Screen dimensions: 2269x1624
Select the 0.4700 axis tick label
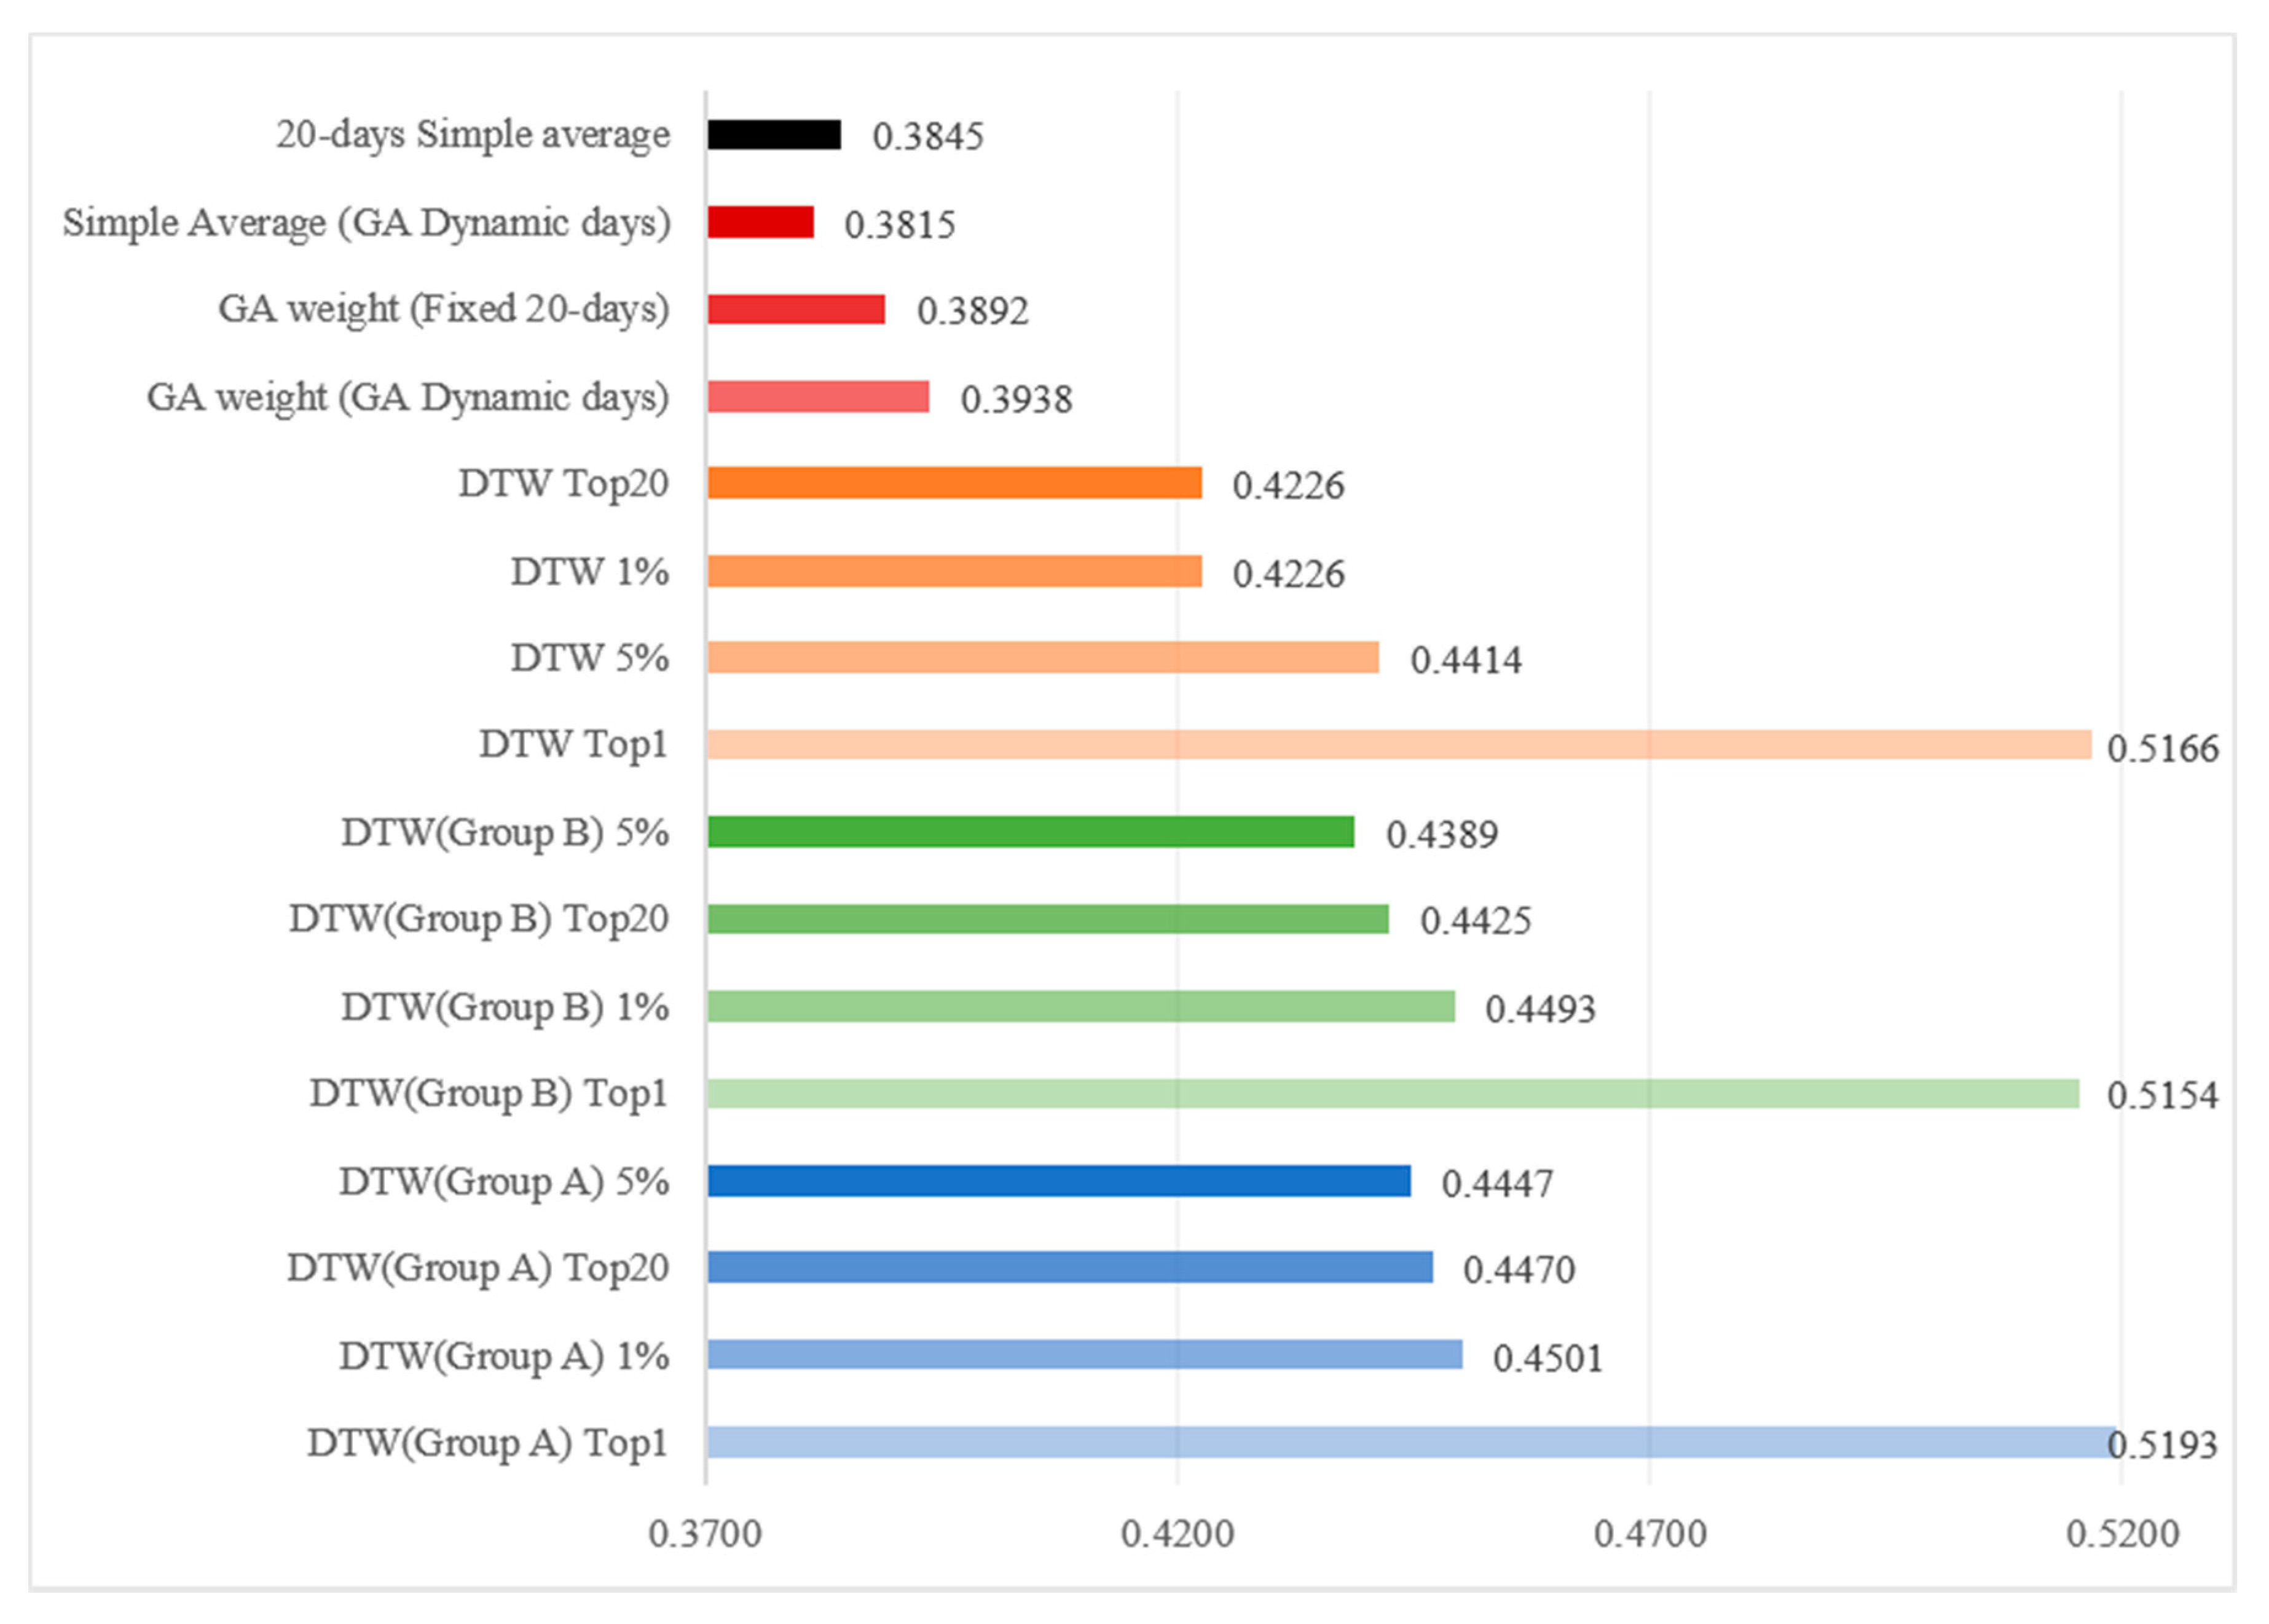[1650, 1533]
